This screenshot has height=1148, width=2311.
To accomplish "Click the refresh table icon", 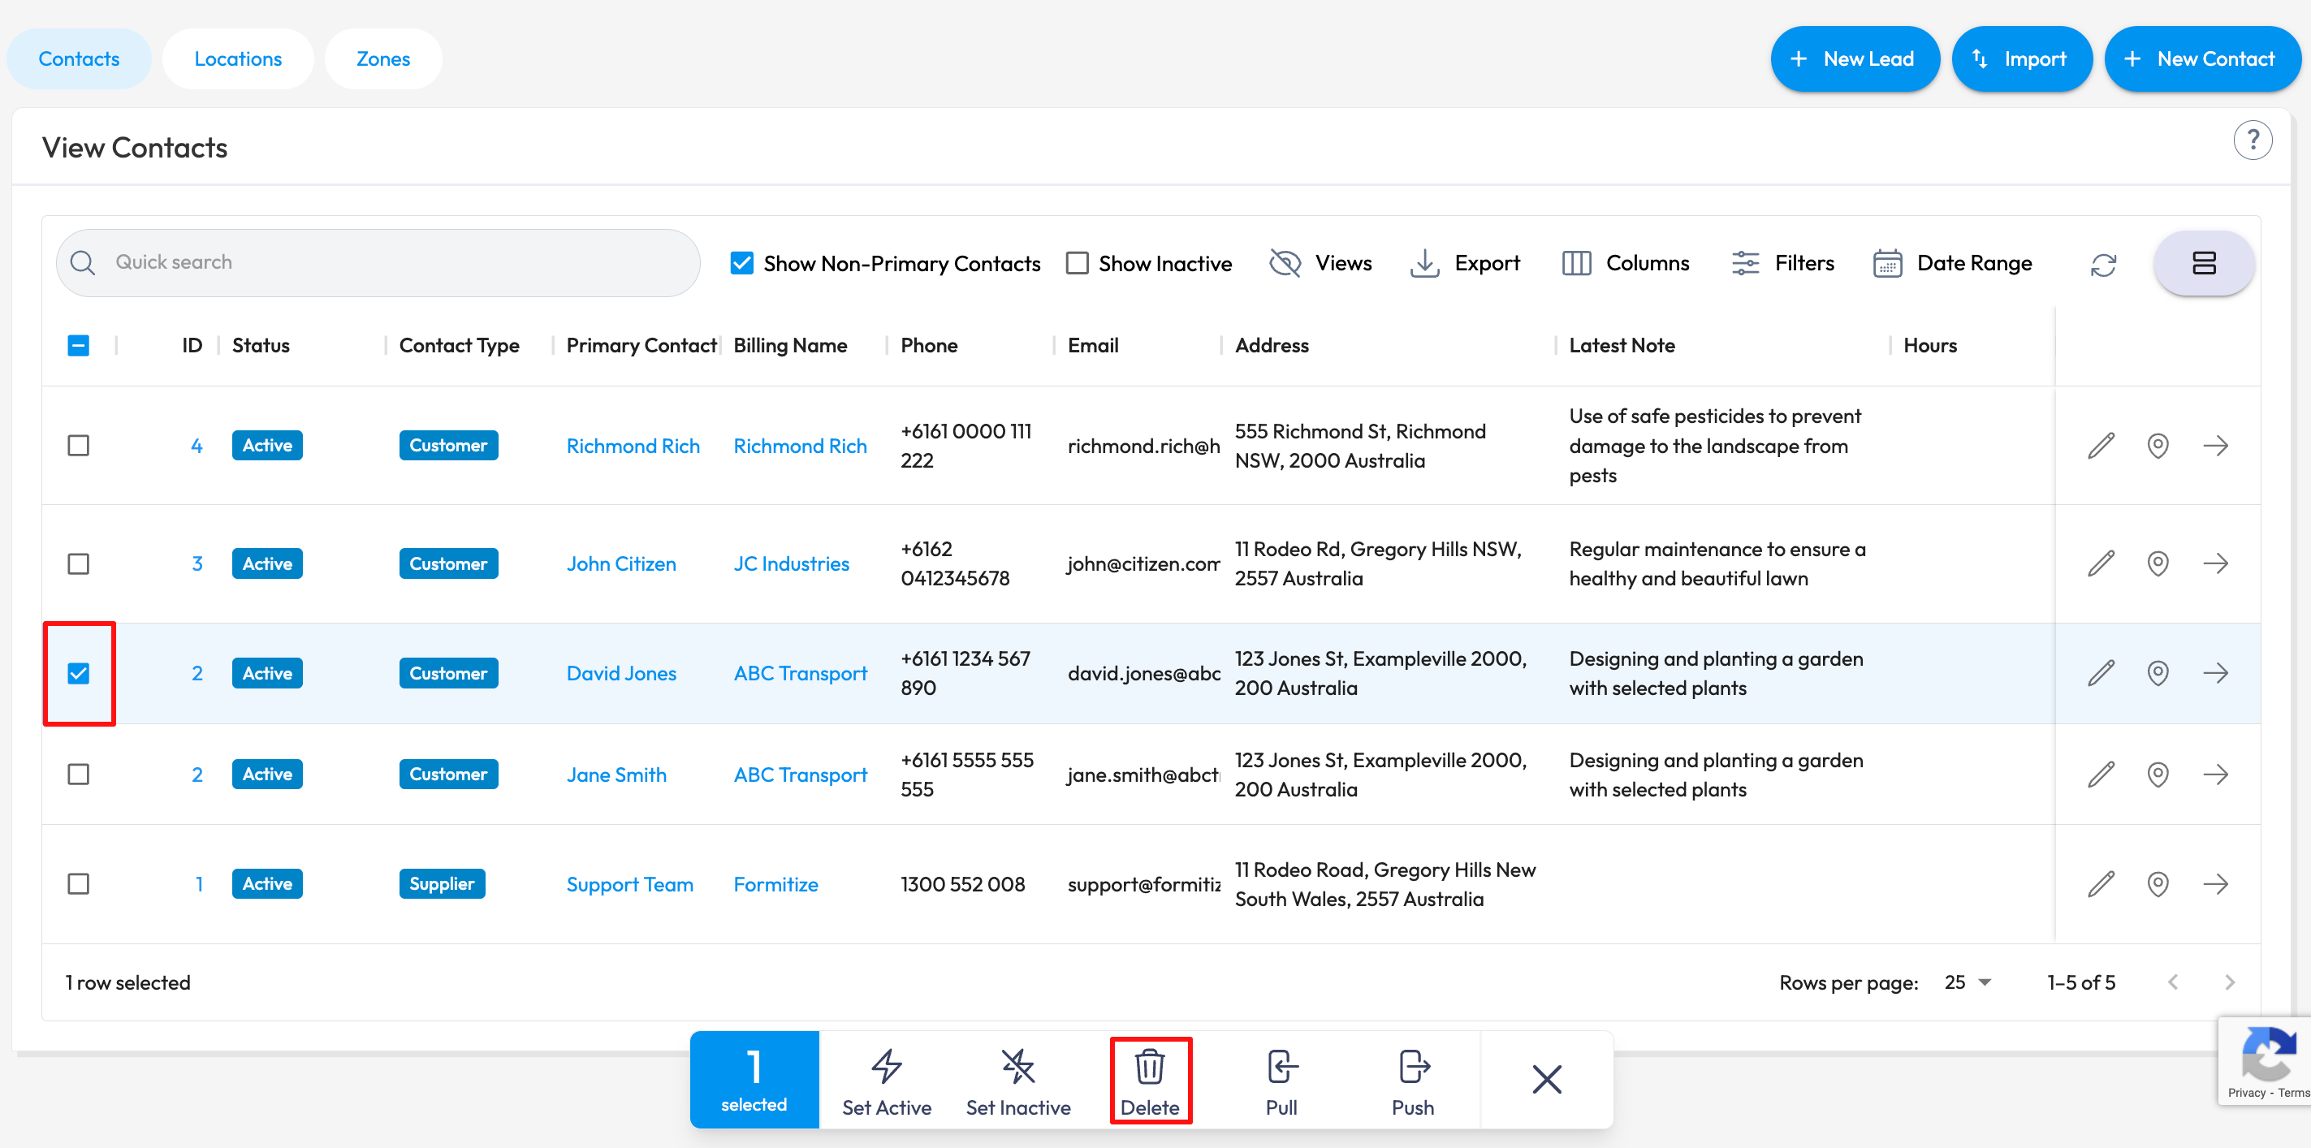I will point(2103,265).
